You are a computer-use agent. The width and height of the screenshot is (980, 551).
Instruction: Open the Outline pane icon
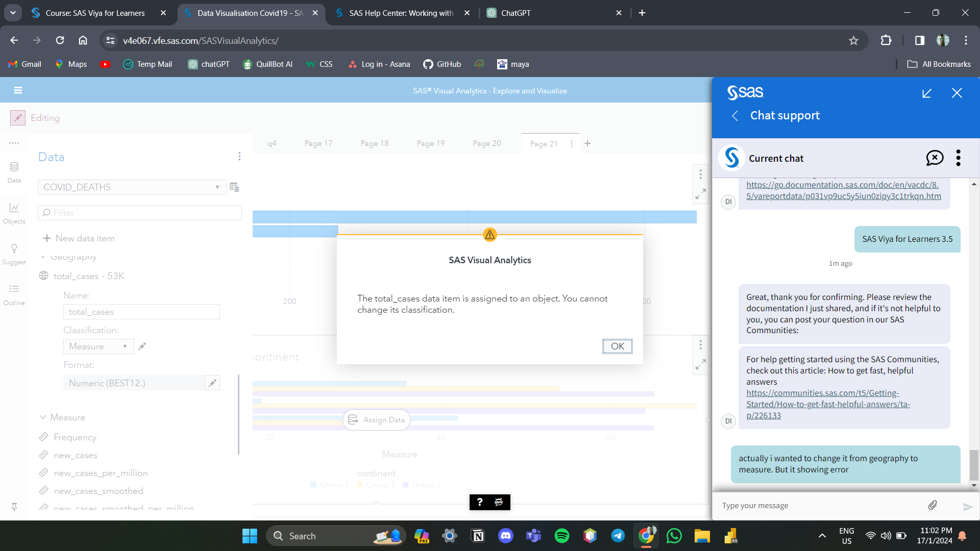14,294
